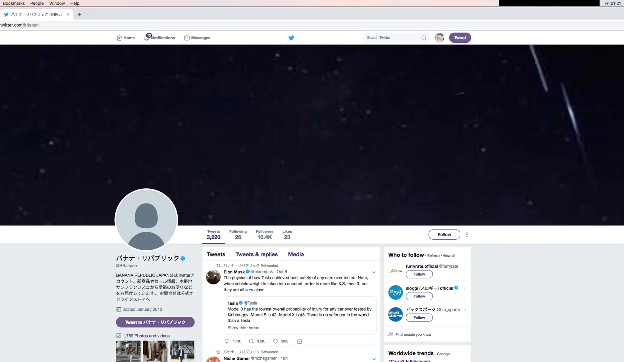624x362 pixels.
Task: View Tweets count 3,220
Action: click(x=213, y=235)
